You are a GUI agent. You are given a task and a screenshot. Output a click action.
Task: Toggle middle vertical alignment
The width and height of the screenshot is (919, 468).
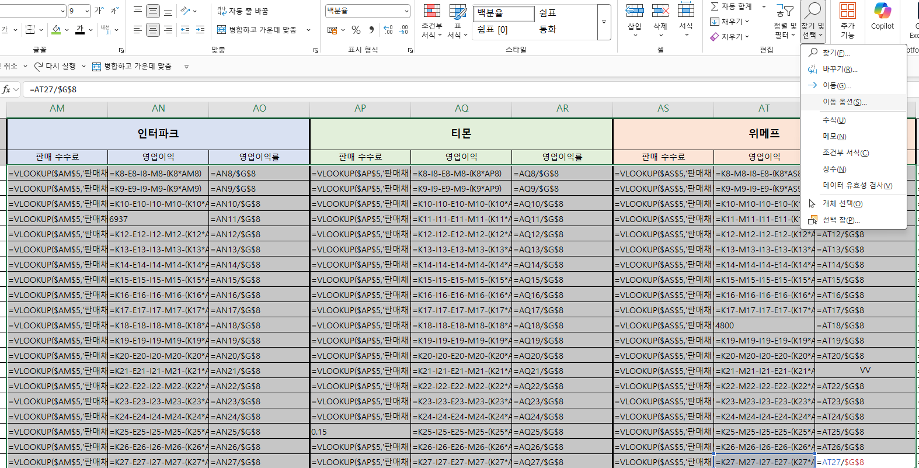click(x=153, y=11)
